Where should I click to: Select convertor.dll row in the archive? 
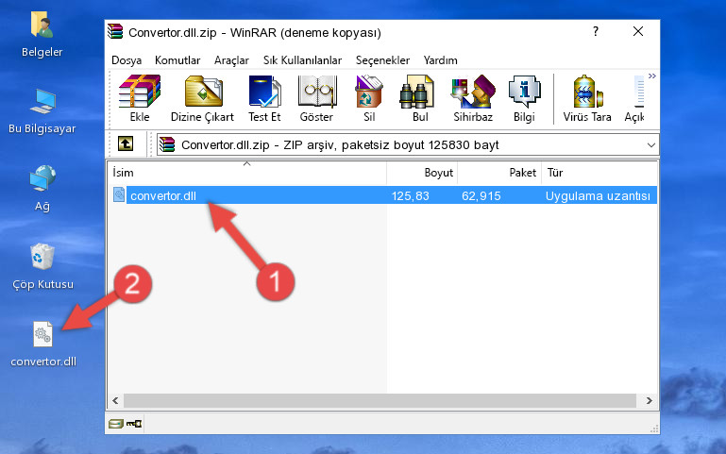[x=383, y=195]
